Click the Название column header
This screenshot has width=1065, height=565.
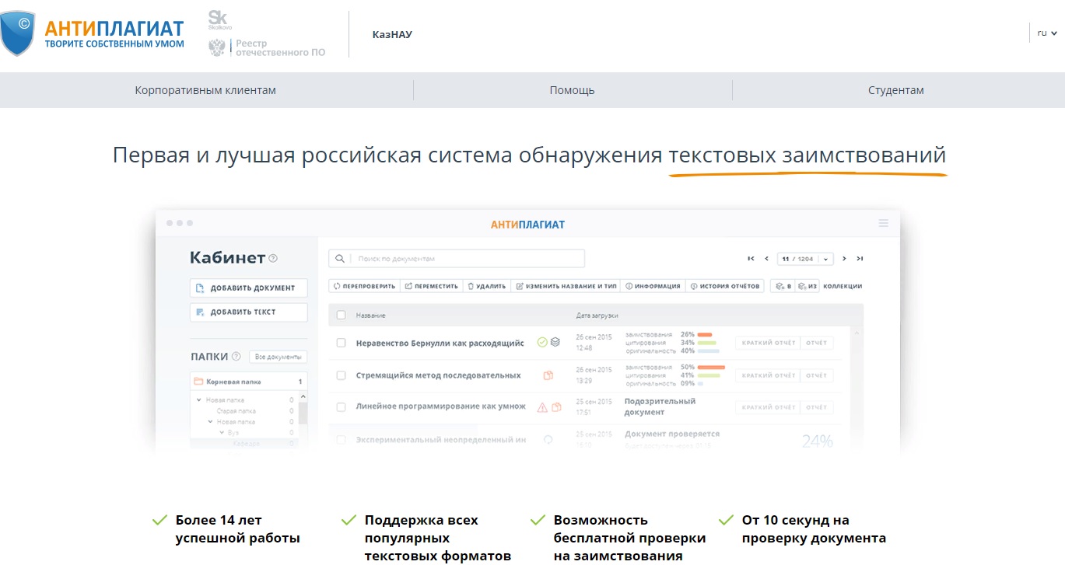pyautogui.click(x=370, y=316)
